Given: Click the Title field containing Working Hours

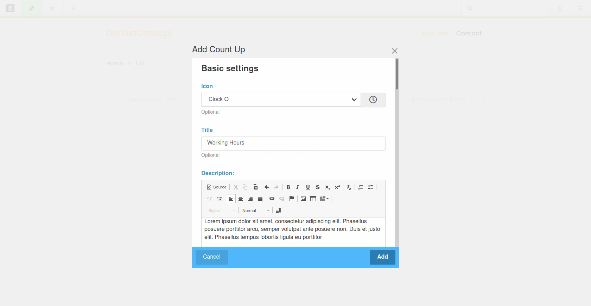Looking at the screenshot, I should [x=293, y=143].
